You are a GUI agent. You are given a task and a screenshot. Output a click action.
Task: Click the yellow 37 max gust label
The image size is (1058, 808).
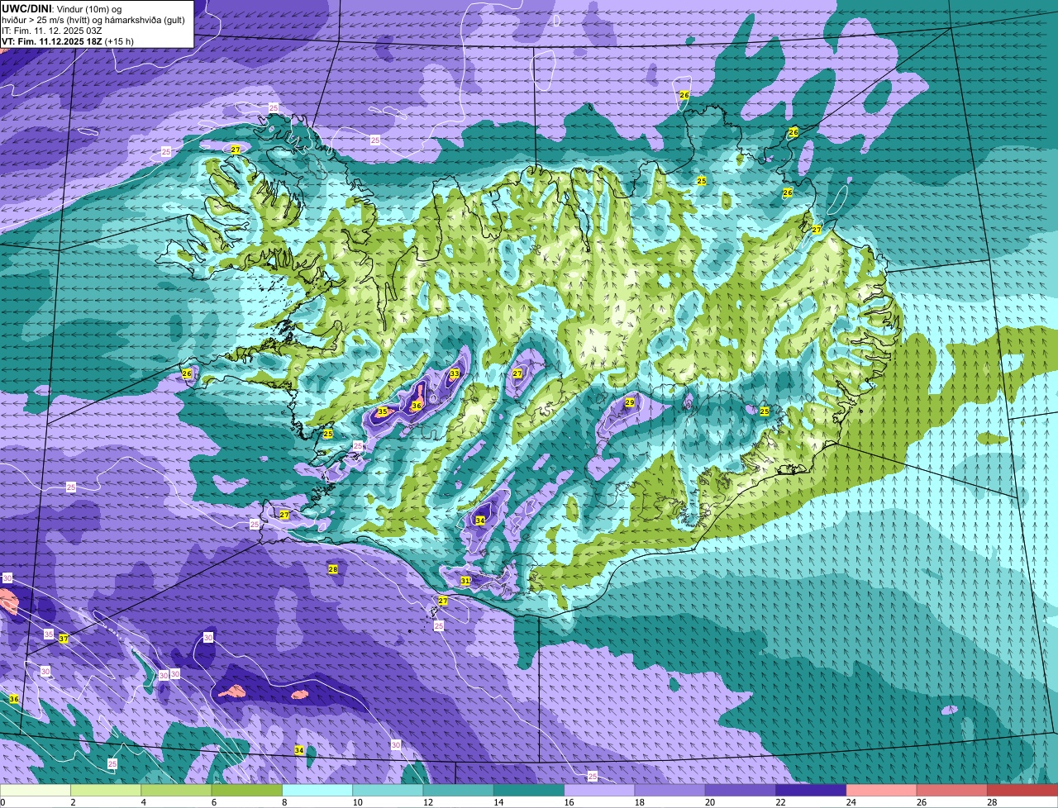pyautogui.click(x=64, y=639)
